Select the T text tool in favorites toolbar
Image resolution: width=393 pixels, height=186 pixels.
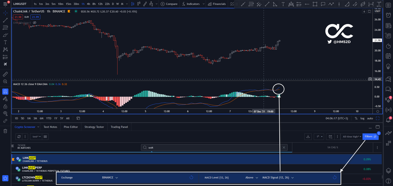pyautogui.click(x=283, y=4)
